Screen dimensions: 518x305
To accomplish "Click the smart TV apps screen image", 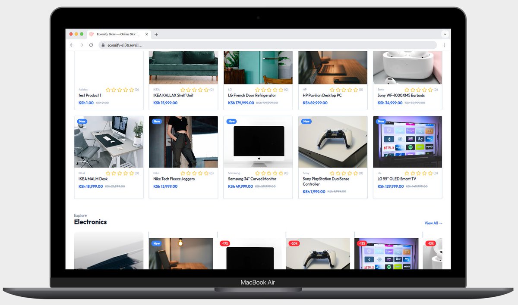I will click(x=407, y=142).
